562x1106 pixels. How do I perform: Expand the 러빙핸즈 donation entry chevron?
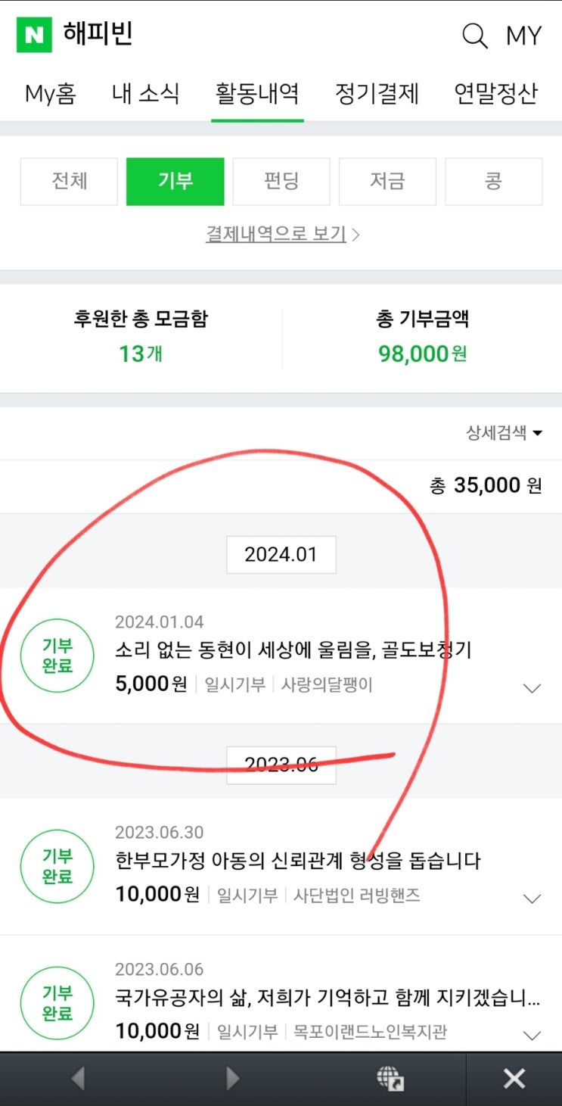(x=533, y=899)
